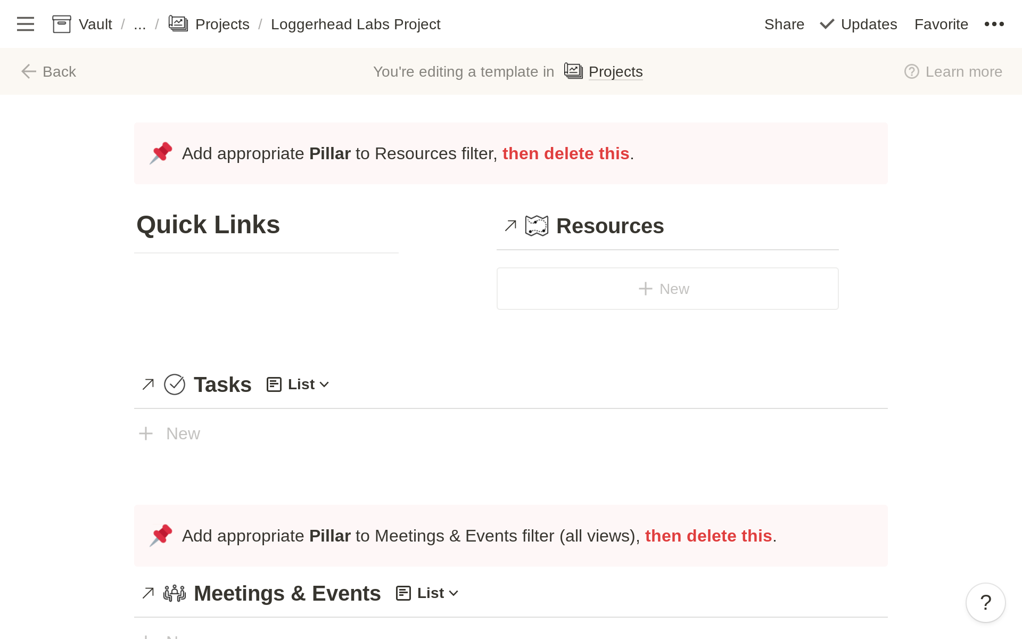Click the Vault archive icon in breadcrumb
The image size is (1022, 639).
point(61,24)
